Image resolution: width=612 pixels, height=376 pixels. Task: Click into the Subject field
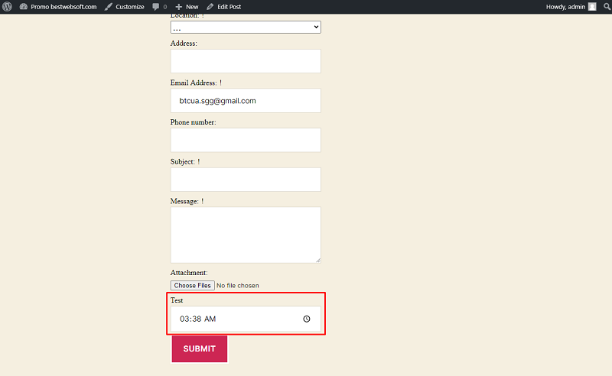(x=246, y=180)
